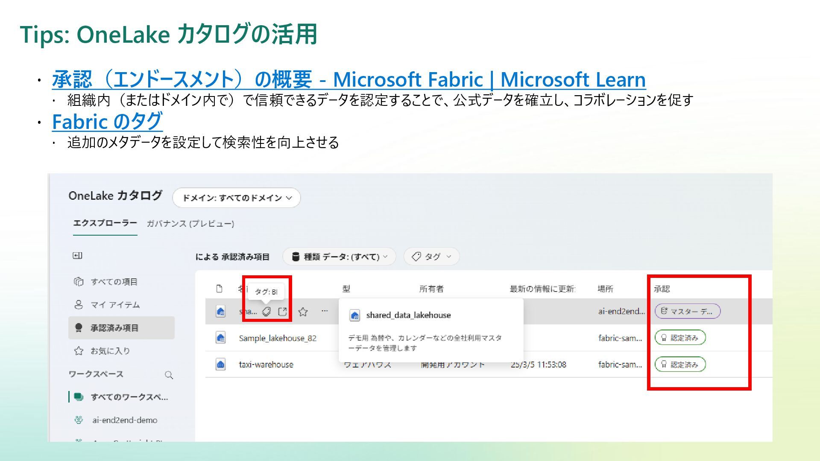Open the 種類 データ: (すべて) filter dropdown
Image resolution: width=820 pixels, height=461 pixels.
click(339, 257)
